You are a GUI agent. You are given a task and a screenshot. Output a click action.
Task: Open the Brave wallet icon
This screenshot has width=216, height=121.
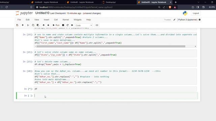tap(203, 7)
